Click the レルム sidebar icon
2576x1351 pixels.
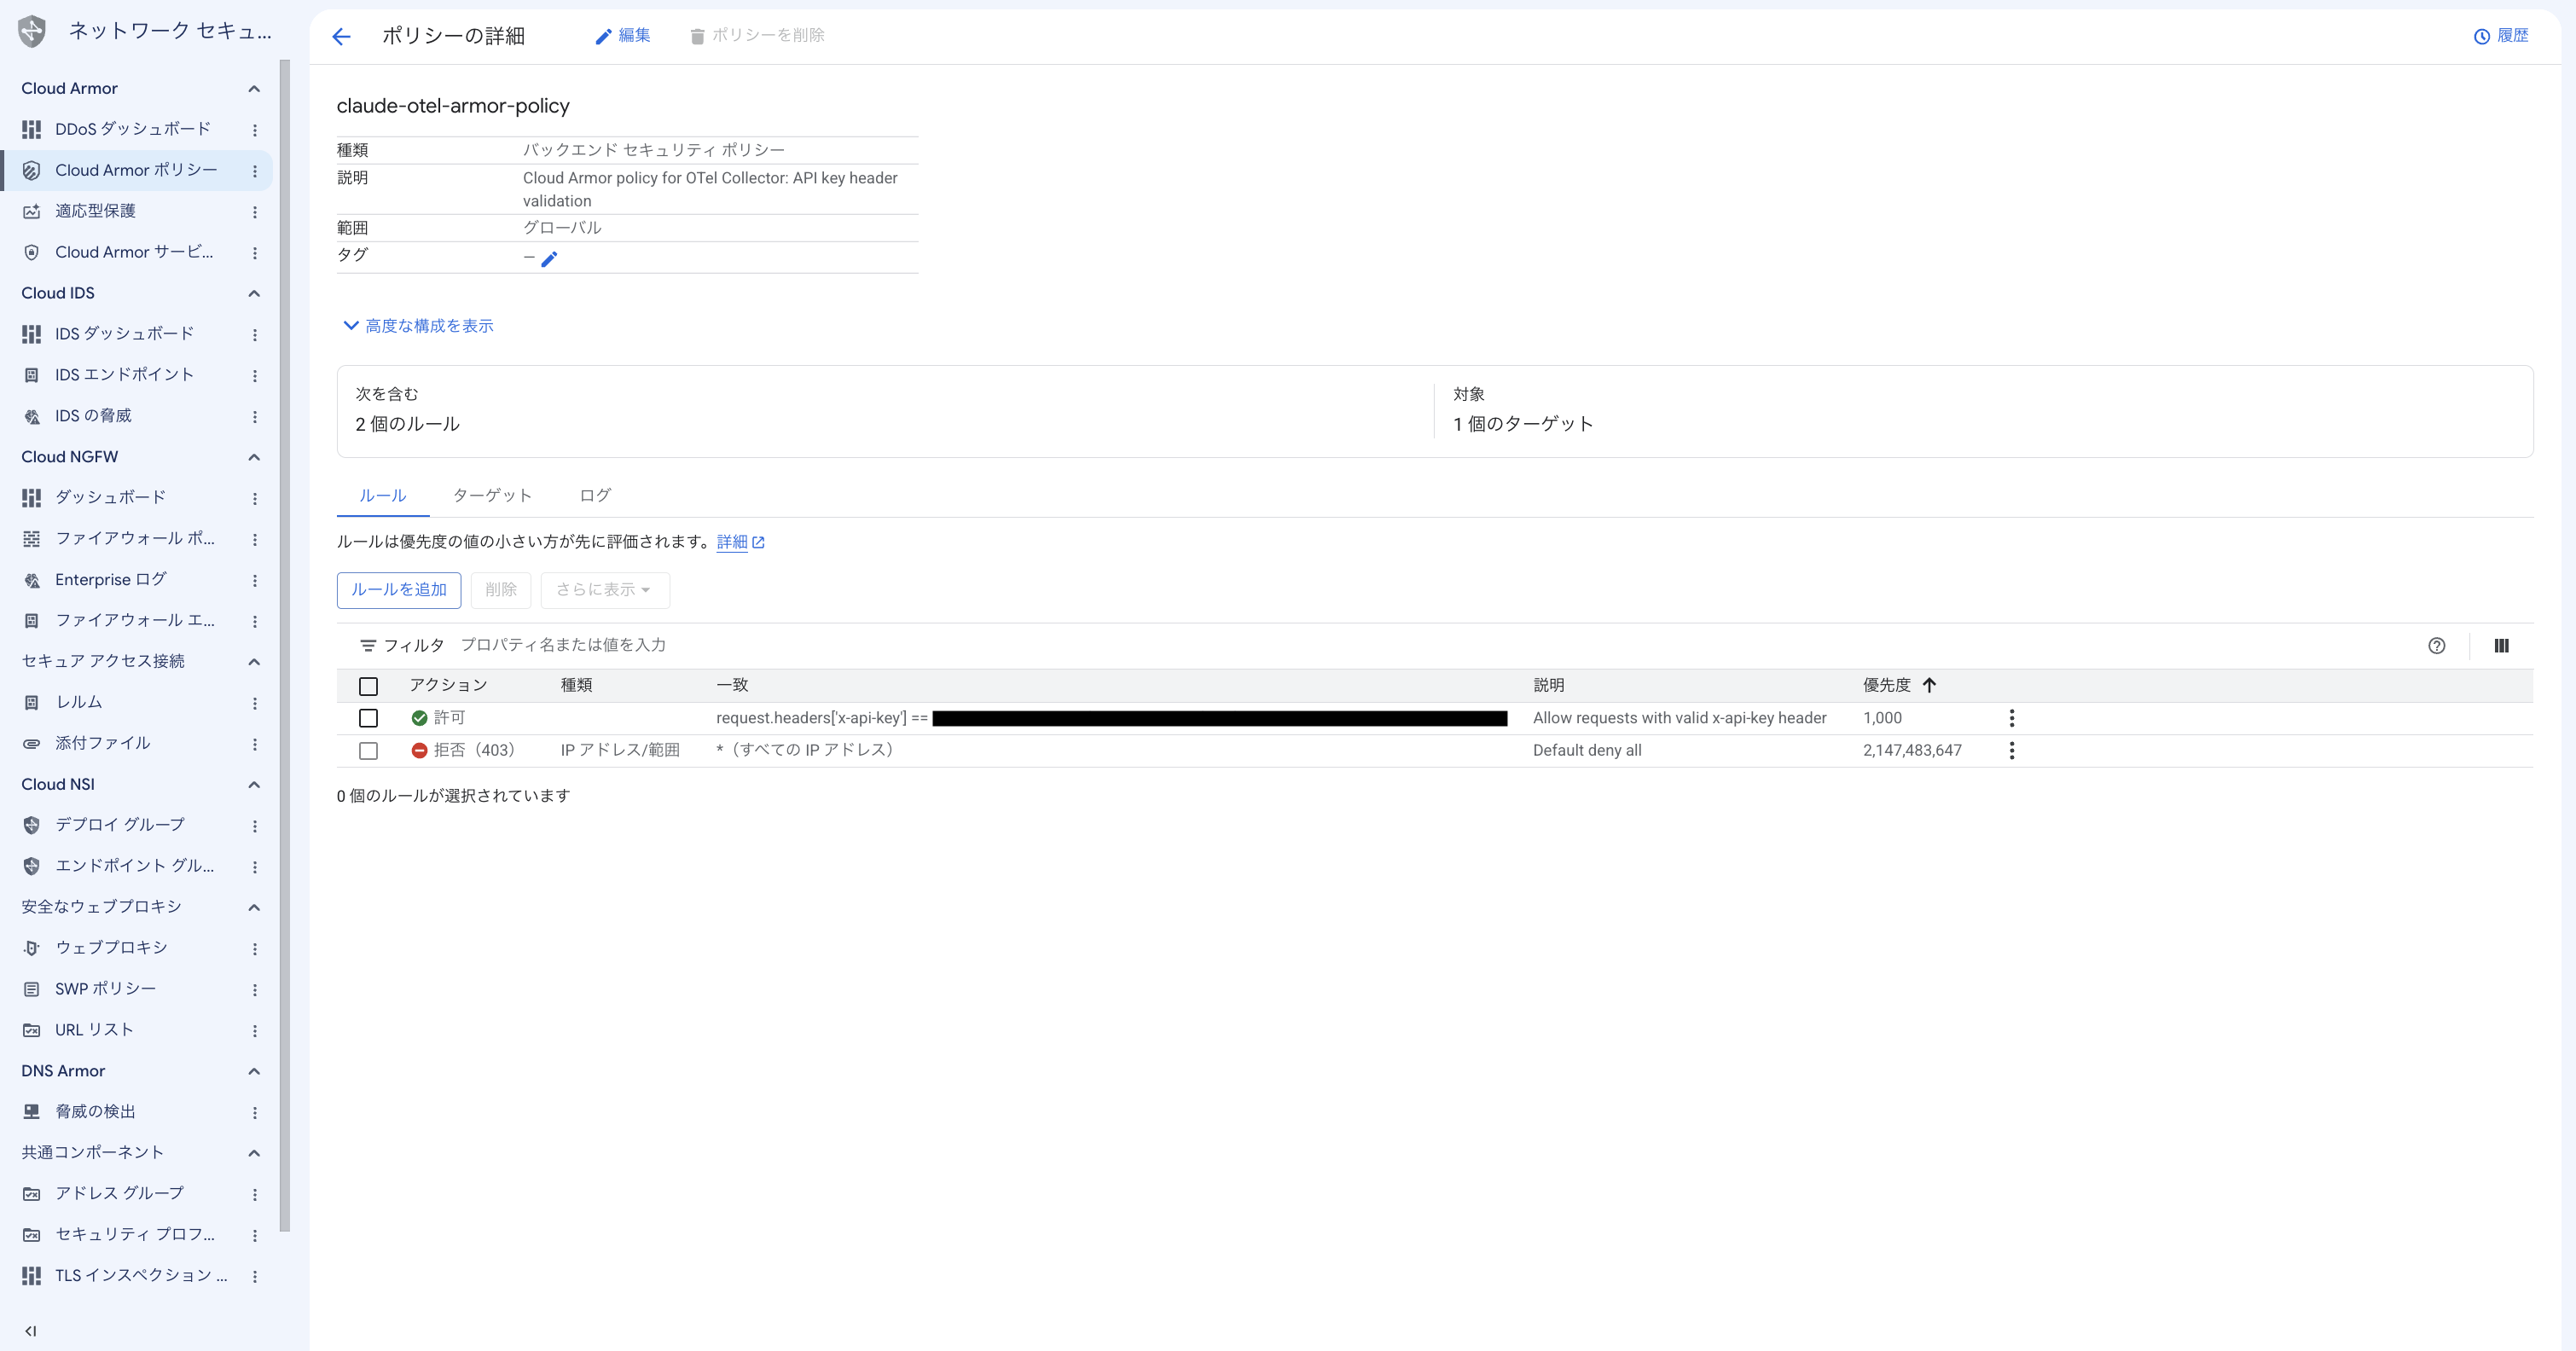tap(32, 703)
